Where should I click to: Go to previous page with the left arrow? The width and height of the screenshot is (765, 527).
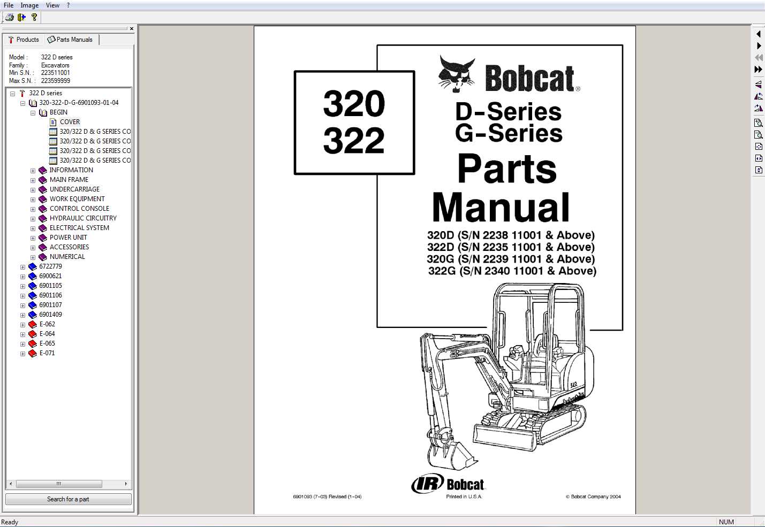click(x=759, y=34)
